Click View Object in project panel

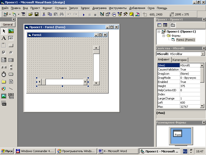(165, 25)
